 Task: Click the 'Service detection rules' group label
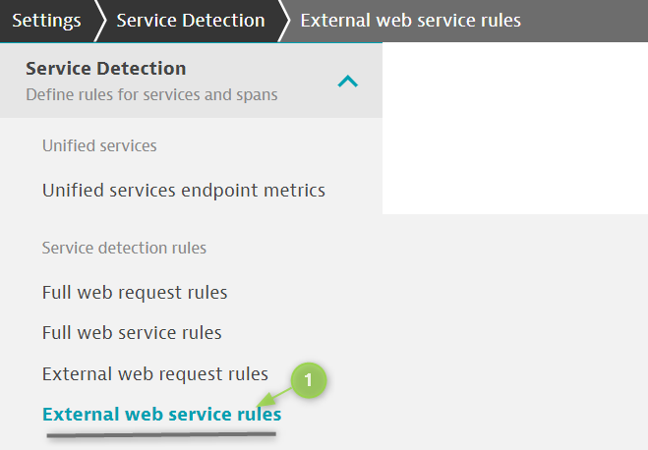[124, 248]
